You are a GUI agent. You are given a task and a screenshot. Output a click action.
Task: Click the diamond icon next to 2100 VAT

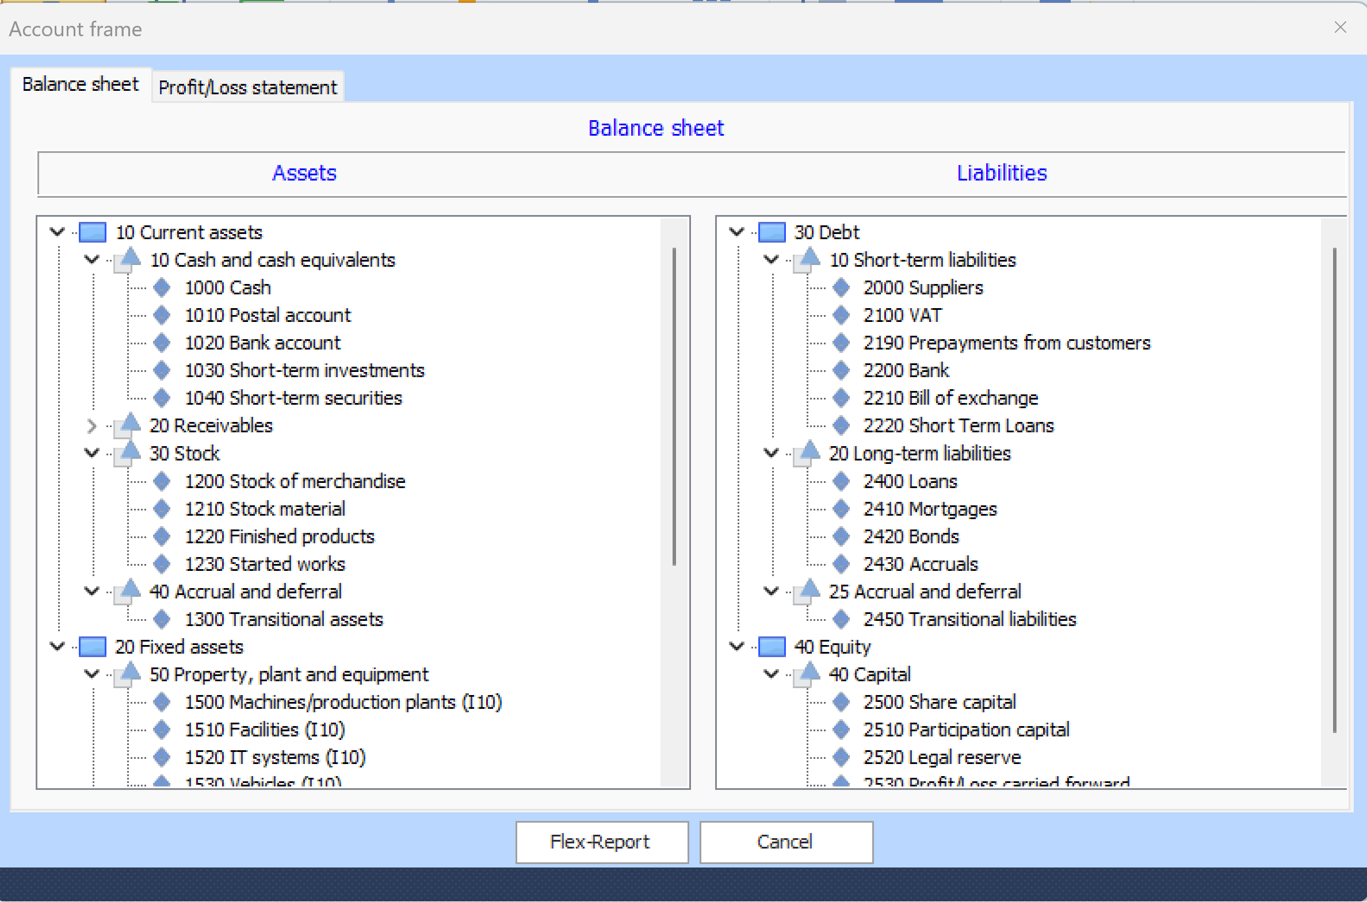[x=841, y=315]
